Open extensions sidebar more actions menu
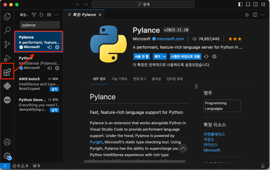 pos(57,15)
